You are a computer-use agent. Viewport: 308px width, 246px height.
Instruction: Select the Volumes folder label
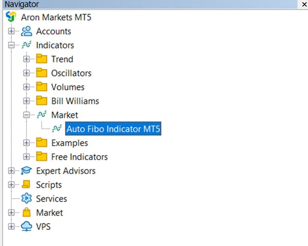pyautogui.click(x=68, y=87)
